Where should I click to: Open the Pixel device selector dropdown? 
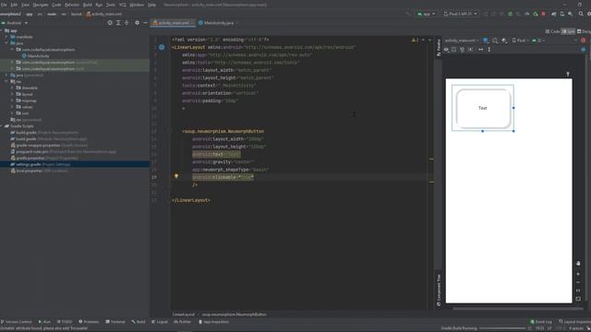(x=460, y=14)
